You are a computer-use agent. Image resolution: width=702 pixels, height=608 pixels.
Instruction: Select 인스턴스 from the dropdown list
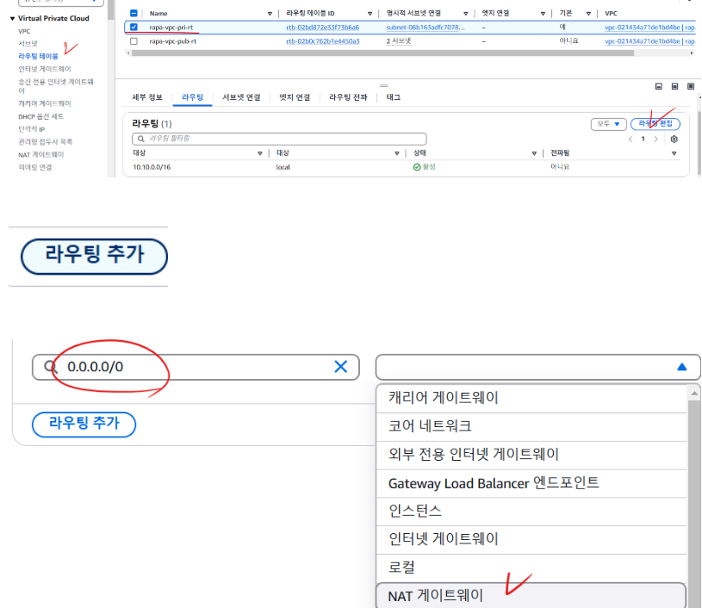pos(531,512)
